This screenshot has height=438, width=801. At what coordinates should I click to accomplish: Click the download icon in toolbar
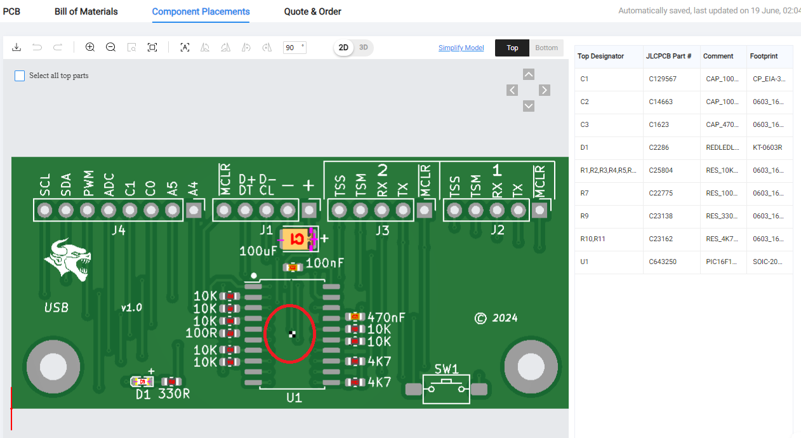click(17, 48)
